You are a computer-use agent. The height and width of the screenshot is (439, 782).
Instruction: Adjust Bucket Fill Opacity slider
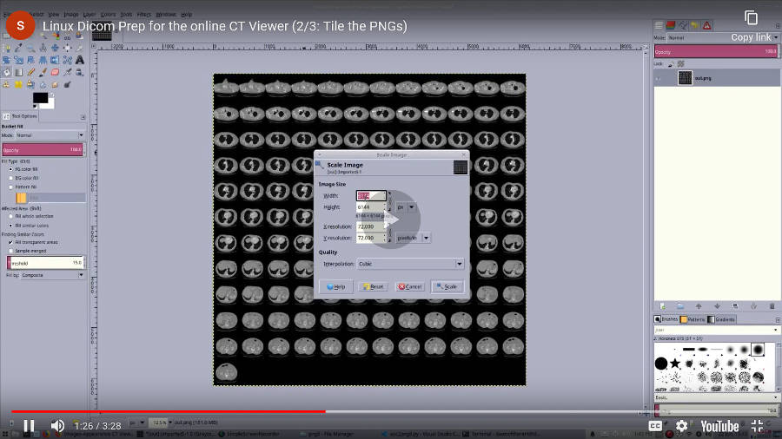click(43, 149)
